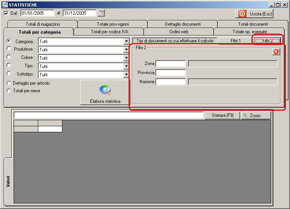290x209 pixels.
Task: Click the red power icon on Uscita
Action: (242, 14)
